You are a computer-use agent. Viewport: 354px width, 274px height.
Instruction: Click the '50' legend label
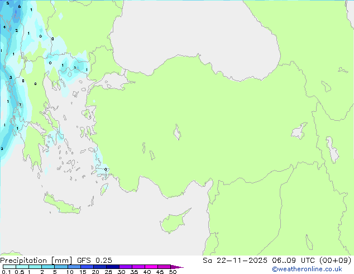(173, 272)
